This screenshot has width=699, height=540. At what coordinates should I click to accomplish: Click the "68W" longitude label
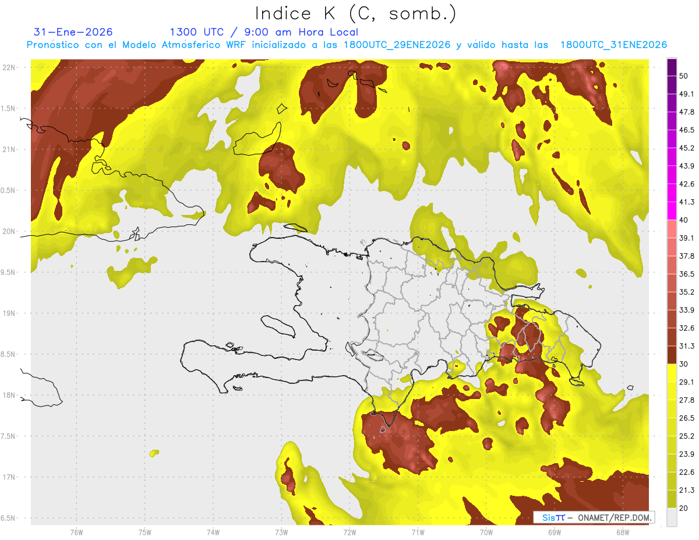pyautogui.click(x=623, y=532)
